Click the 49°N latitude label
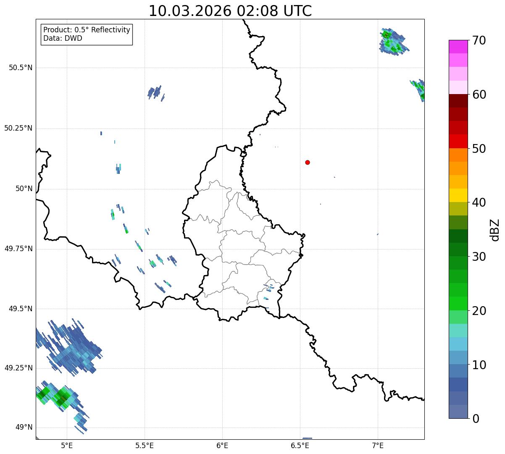 24,428
